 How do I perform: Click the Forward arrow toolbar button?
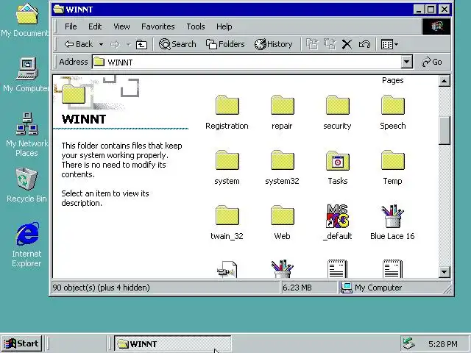(x=115, y=45)
